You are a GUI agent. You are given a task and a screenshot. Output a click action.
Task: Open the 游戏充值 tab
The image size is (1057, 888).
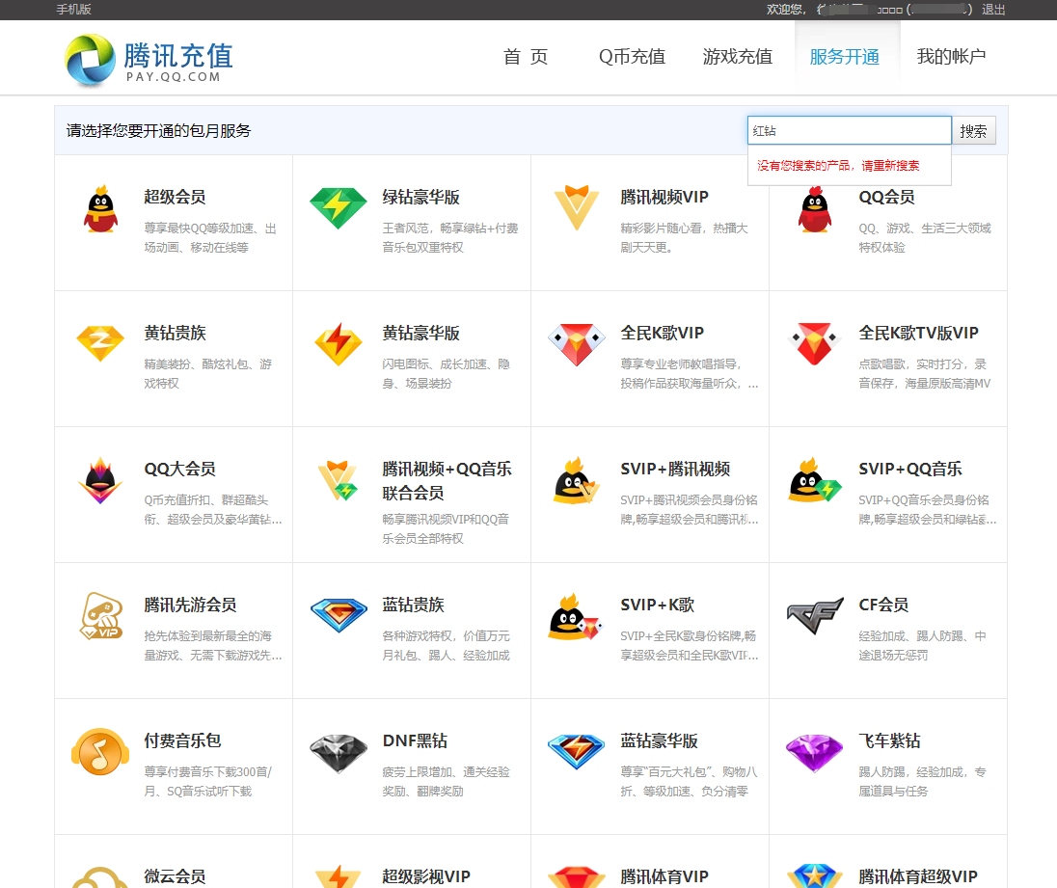(738, 57)
